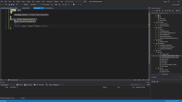Click the Search Error List field
The image size is (182, 102).
139,85
